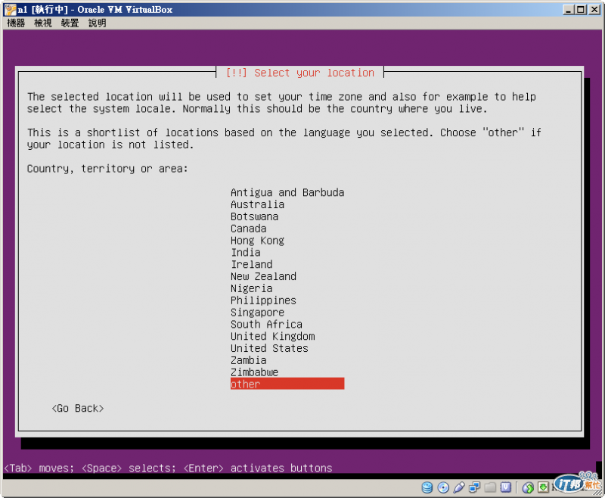Minimize the VirtualBox window
The height and width of the screenshot is (498, 605).
click(x=569, y=9)
